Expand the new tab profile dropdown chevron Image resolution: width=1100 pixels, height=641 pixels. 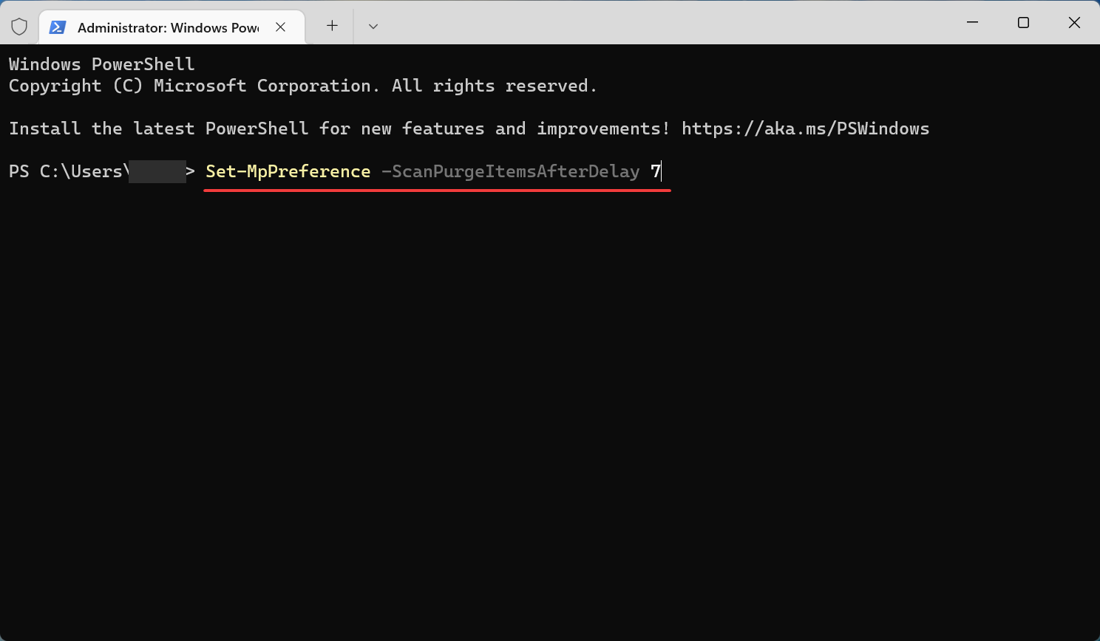click(x=373, y=26)
